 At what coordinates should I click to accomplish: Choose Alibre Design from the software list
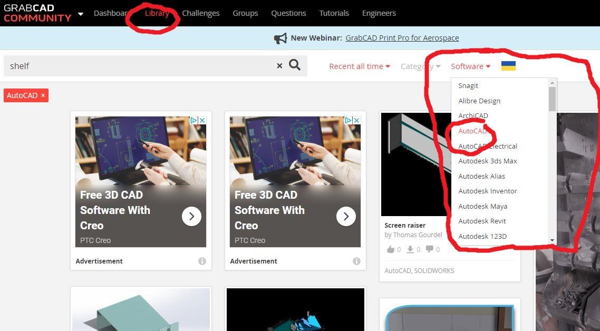(479, 101)
